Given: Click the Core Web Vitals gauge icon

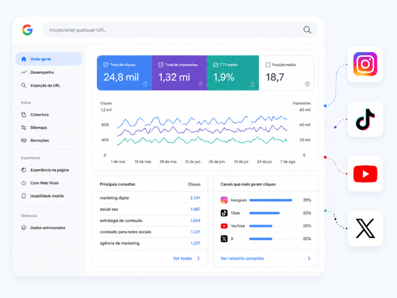Looking at the screenshot, I should point(24,183).
